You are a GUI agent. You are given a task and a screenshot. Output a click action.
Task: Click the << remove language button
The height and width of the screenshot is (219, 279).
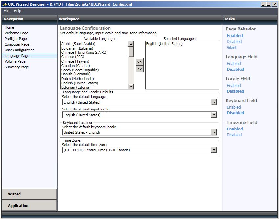(x=140, y=69)
